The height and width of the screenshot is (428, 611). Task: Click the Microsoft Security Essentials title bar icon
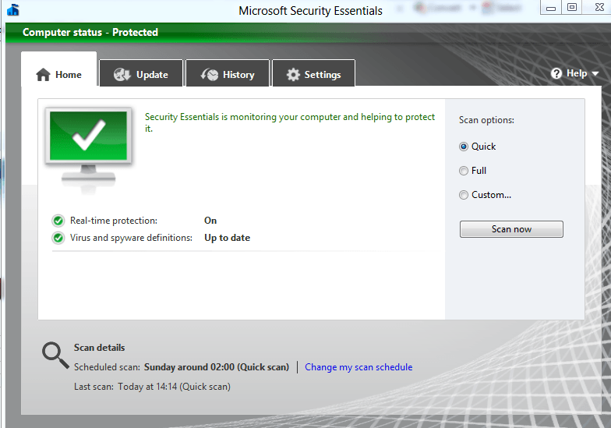pyautogui.click(x=12, y=10)
